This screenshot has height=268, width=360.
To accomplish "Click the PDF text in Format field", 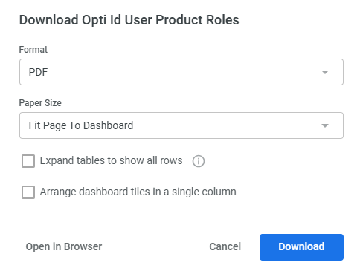I will [38, 72].
